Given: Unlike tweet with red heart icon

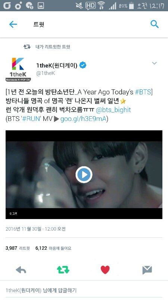Looking at the screenshot, I should (x=105, y=270).
